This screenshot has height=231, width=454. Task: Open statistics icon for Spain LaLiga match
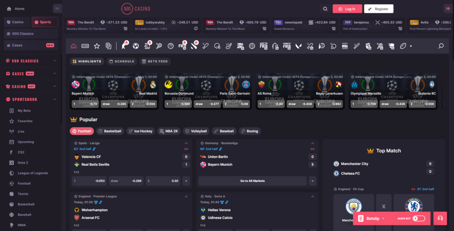[186, 143]
